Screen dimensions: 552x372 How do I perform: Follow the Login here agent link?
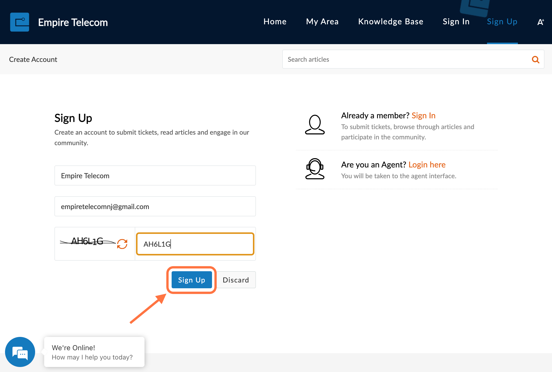click(x=427, y=165)
